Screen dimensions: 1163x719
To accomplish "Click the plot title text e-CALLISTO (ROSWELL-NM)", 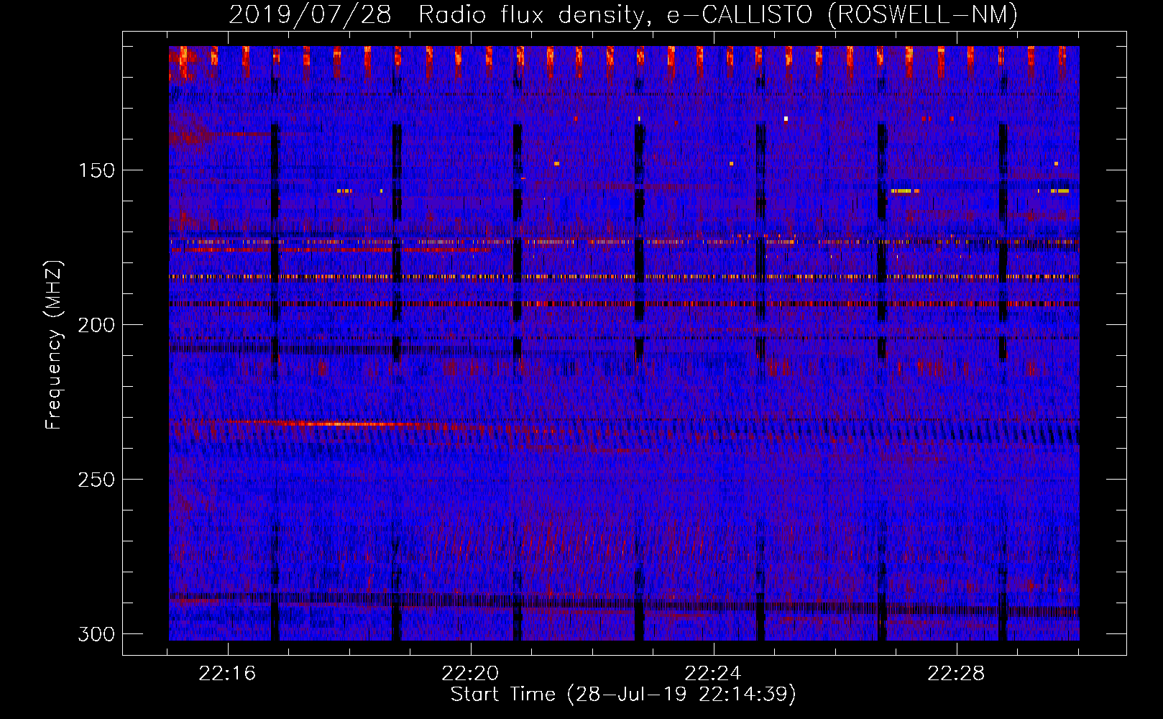I will point(842,14).
